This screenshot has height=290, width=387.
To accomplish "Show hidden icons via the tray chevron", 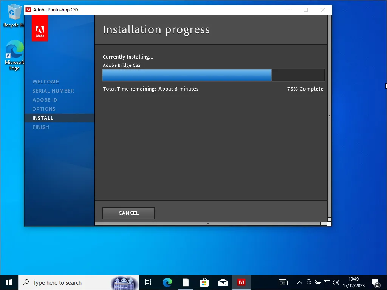I will [x=299, y=282].
